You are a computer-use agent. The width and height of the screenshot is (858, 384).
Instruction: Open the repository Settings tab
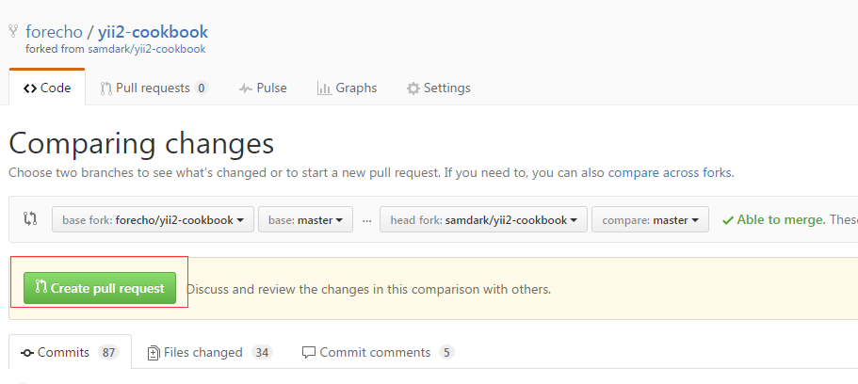439,88
